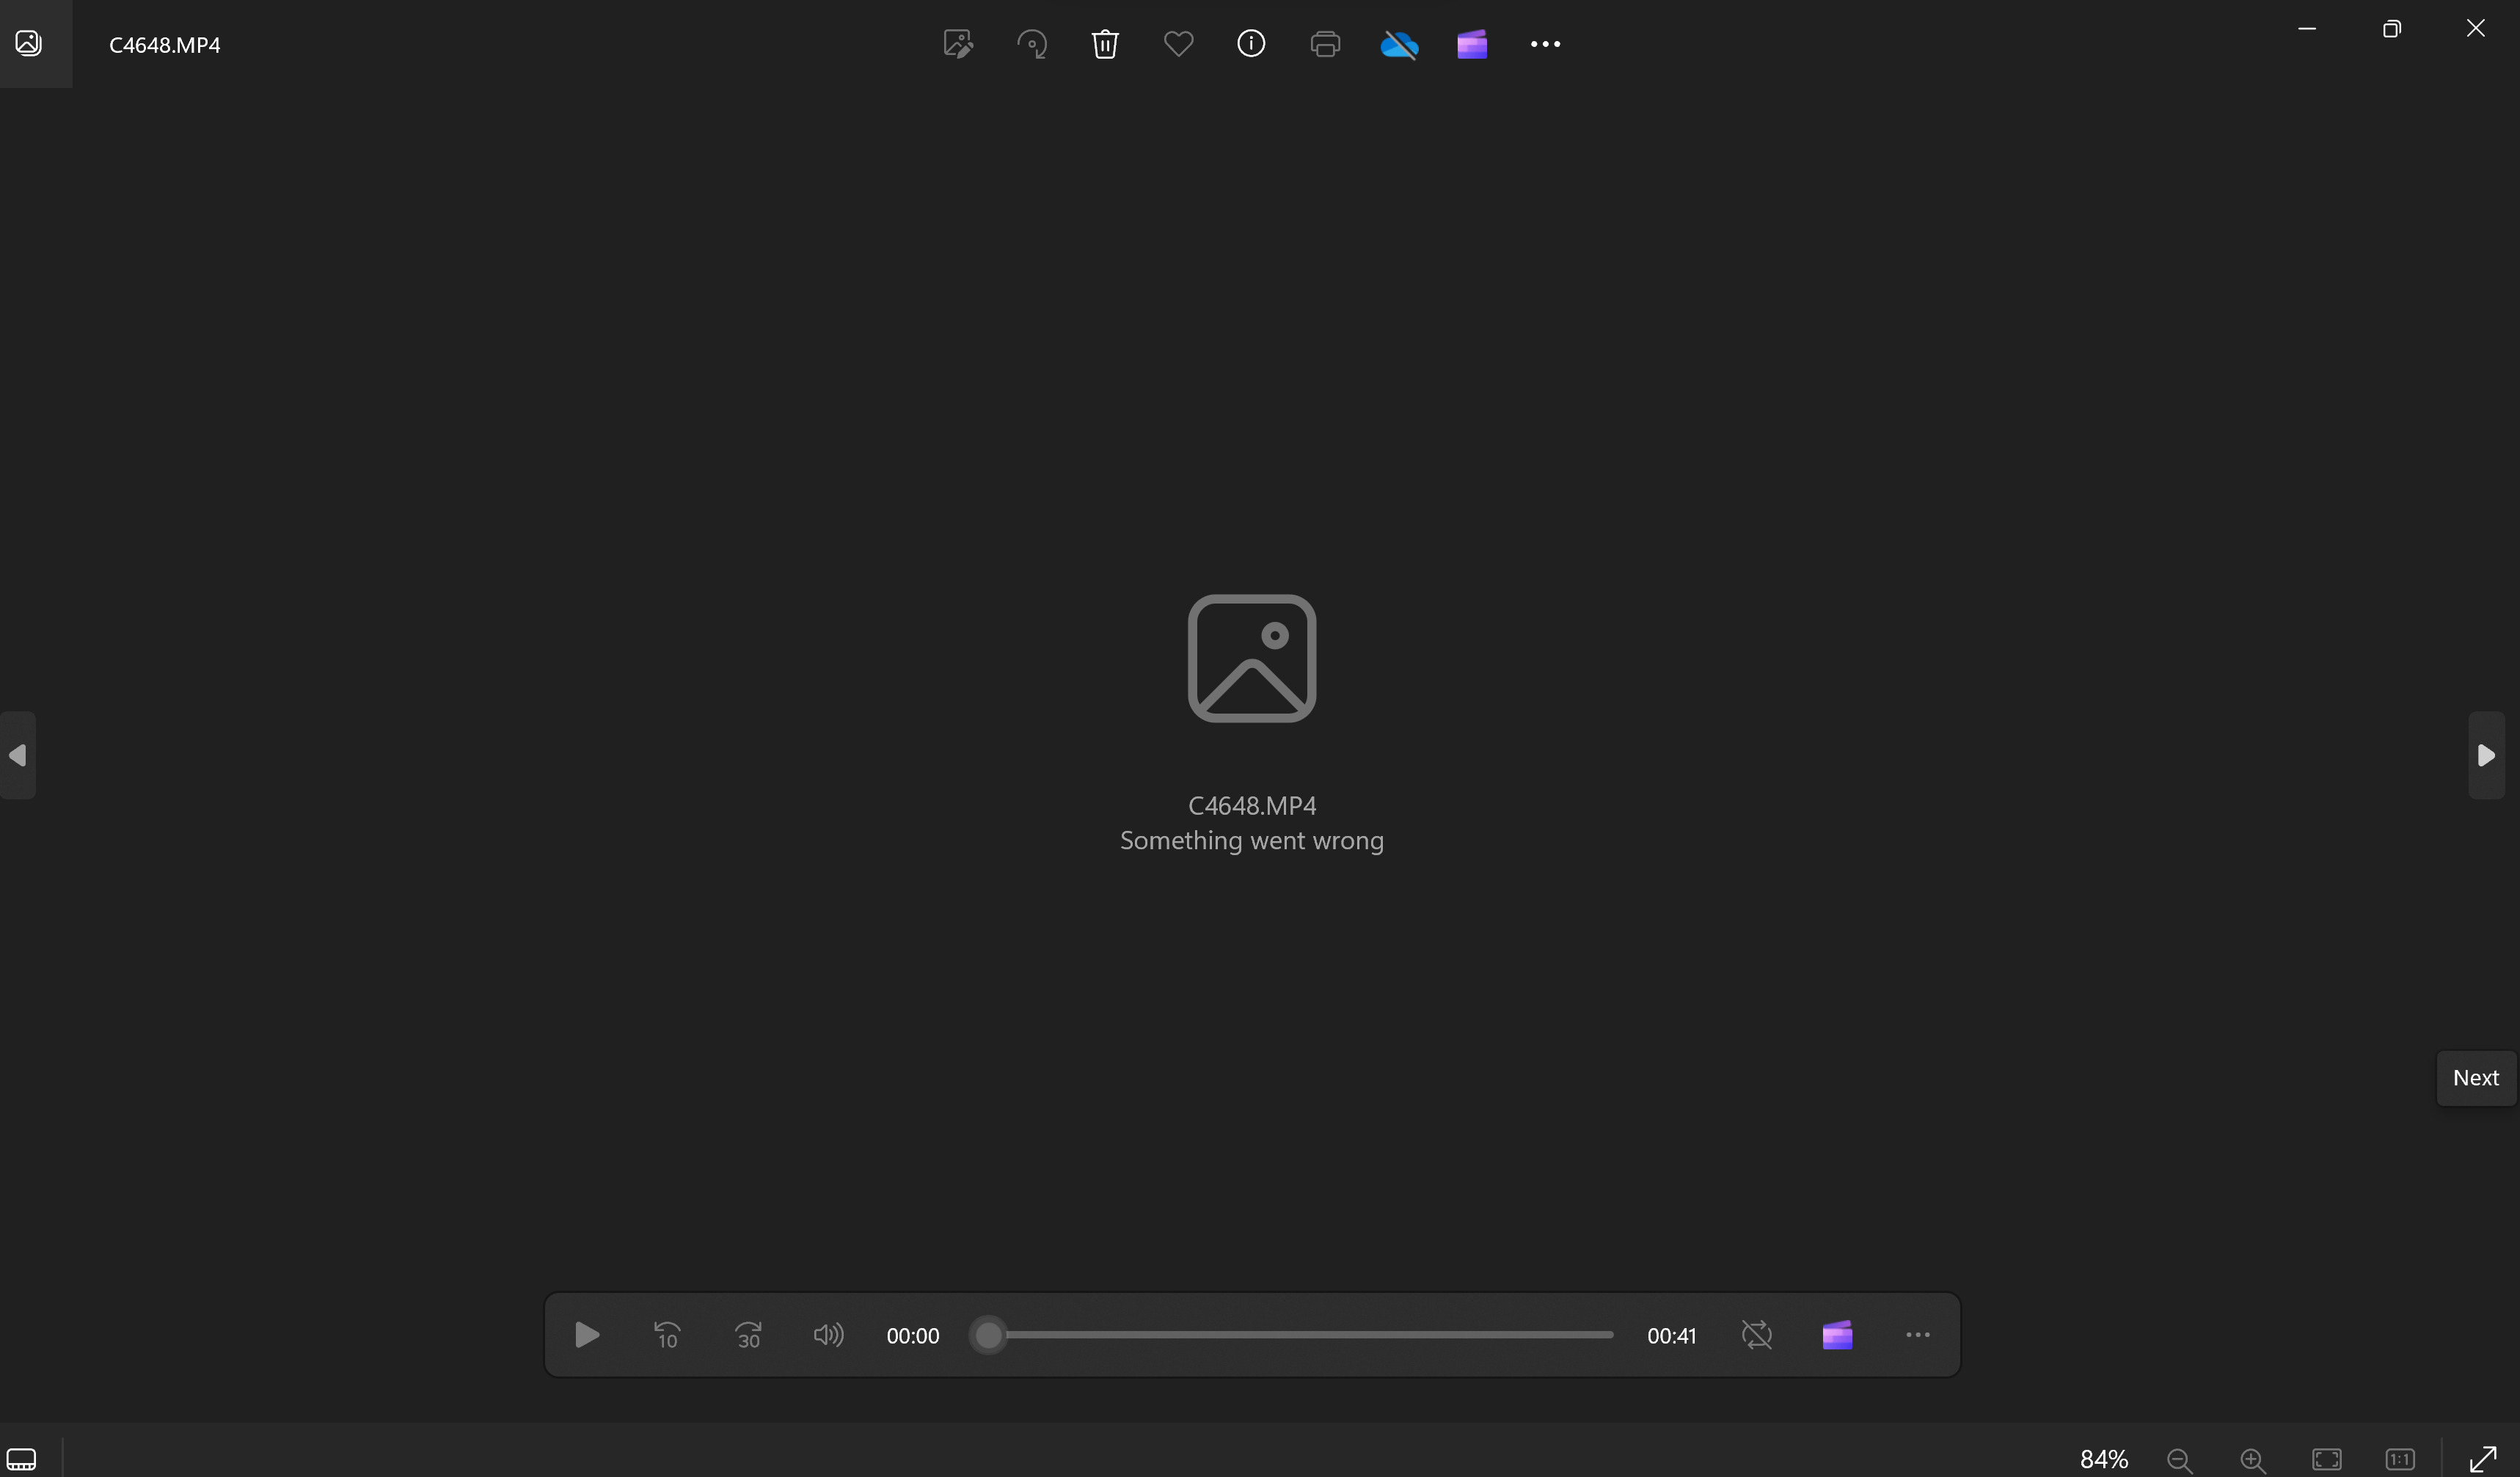This screenshot has height=1477, width=2520.
Task: Open the top toolbar See more menu
Action: (1545, 44)
